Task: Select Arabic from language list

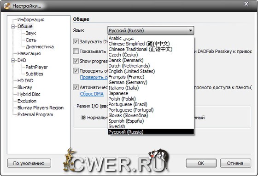Action: [151, 38]
